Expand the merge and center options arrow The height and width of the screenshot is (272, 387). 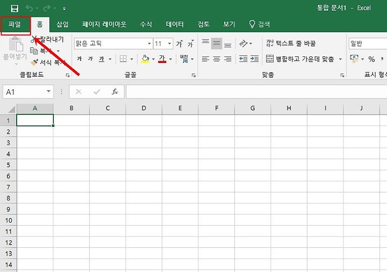click(x=340, y=59)
